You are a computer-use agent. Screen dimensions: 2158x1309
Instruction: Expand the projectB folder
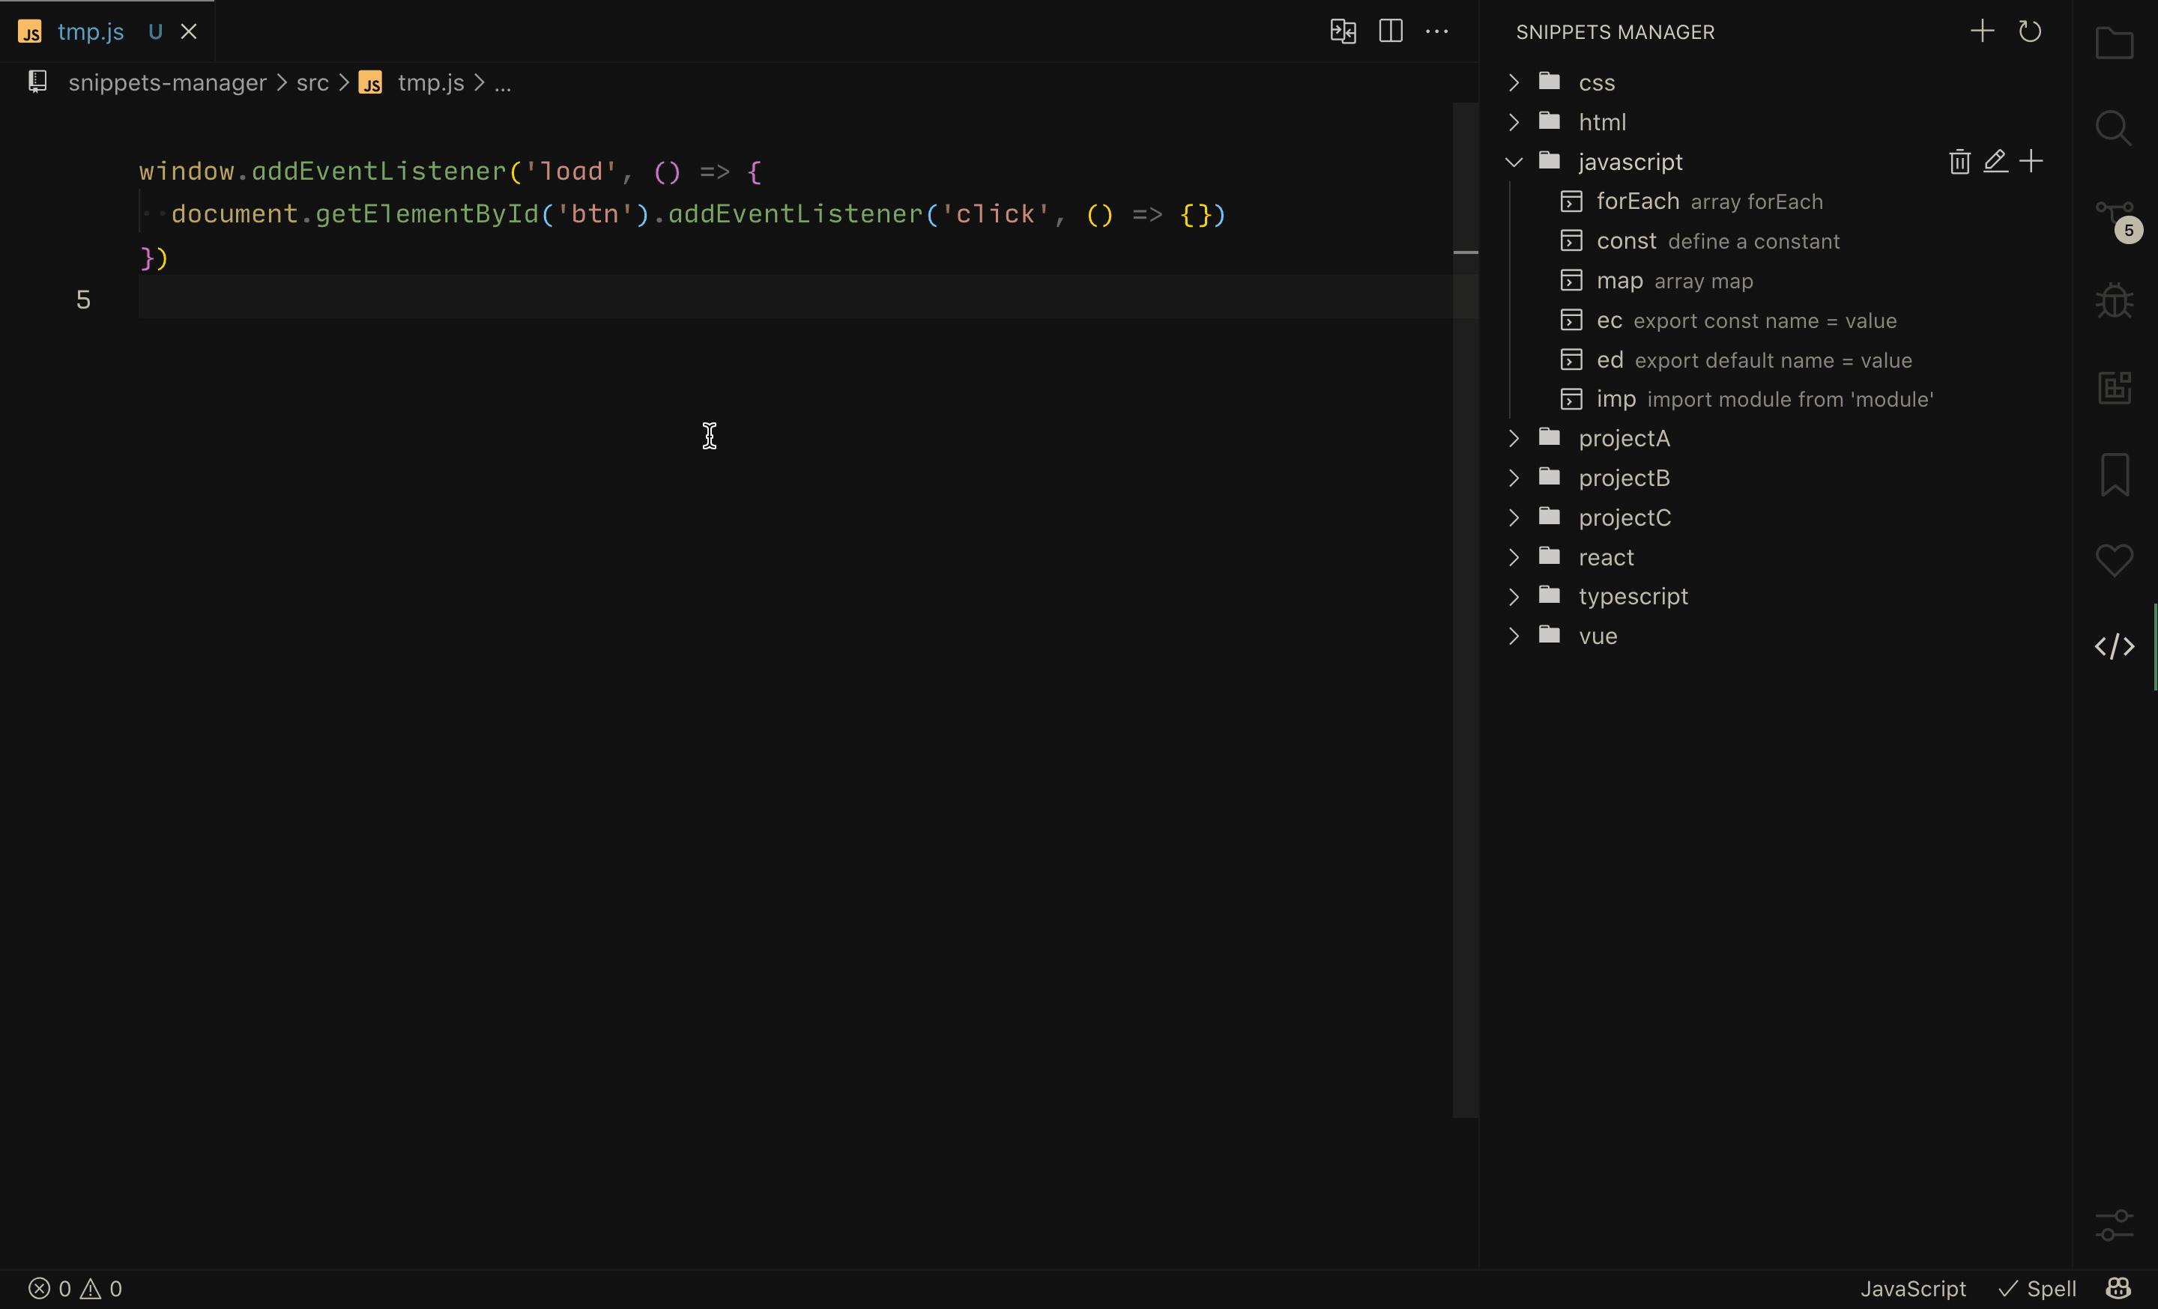1514,478
